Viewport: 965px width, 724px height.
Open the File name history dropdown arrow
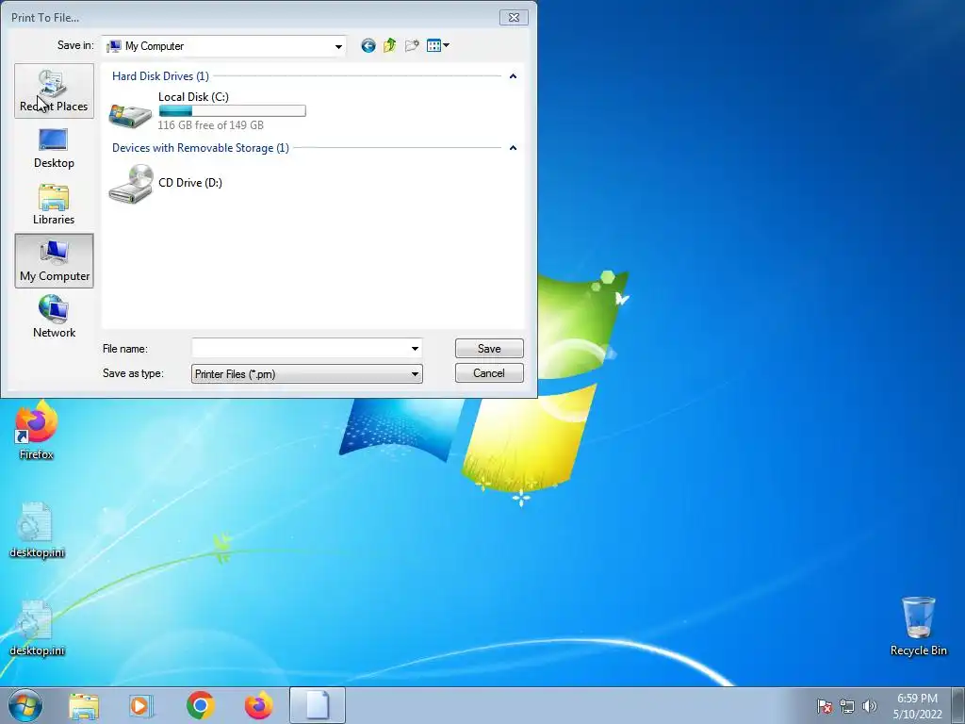point(415,349)
